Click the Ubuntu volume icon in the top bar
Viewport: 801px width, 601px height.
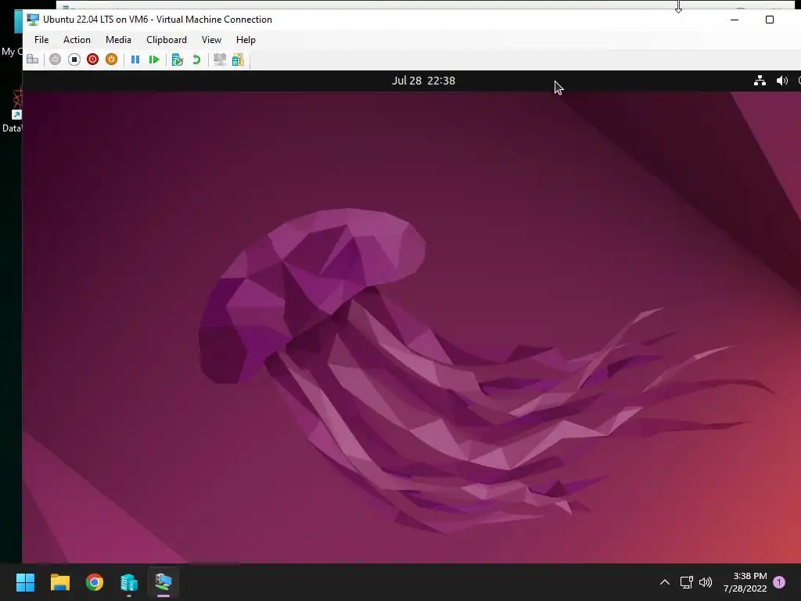(781, 81)
